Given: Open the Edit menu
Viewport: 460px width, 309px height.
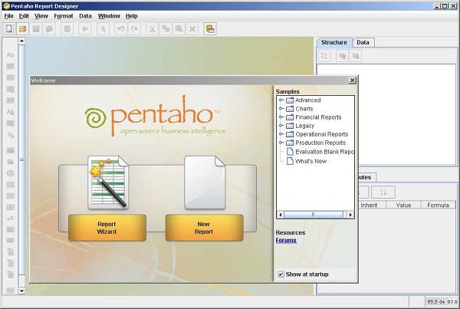Looking at the screenshot, I should [x=24, y=16].
